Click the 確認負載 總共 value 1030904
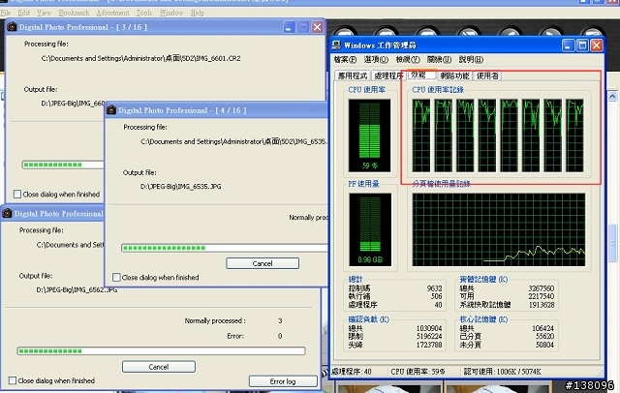The width and height of the screenshot is (620, 393). click(429, 328)
